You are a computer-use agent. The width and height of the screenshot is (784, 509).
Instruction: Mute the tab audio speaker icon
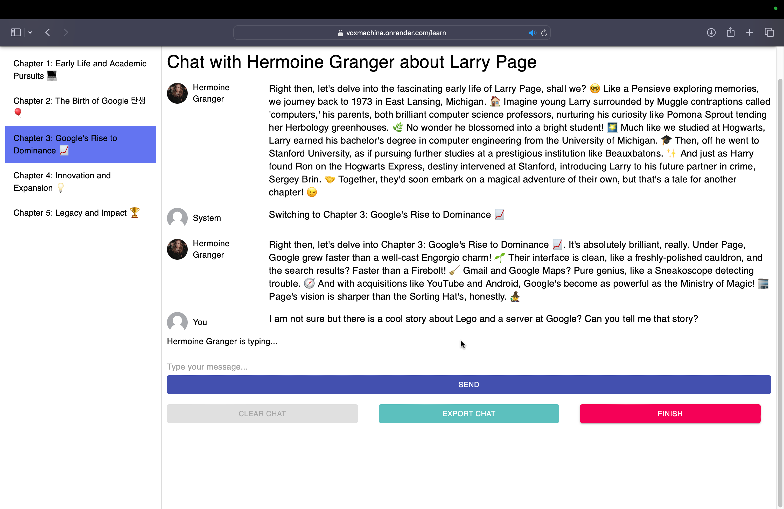tap(532, 33)
